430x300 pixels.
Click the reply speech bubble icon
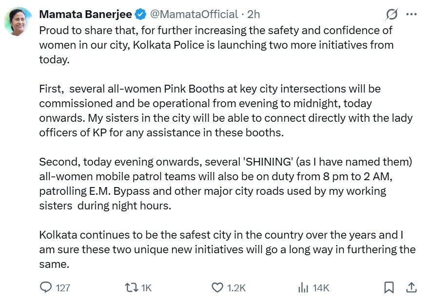[x=45, y=287]
